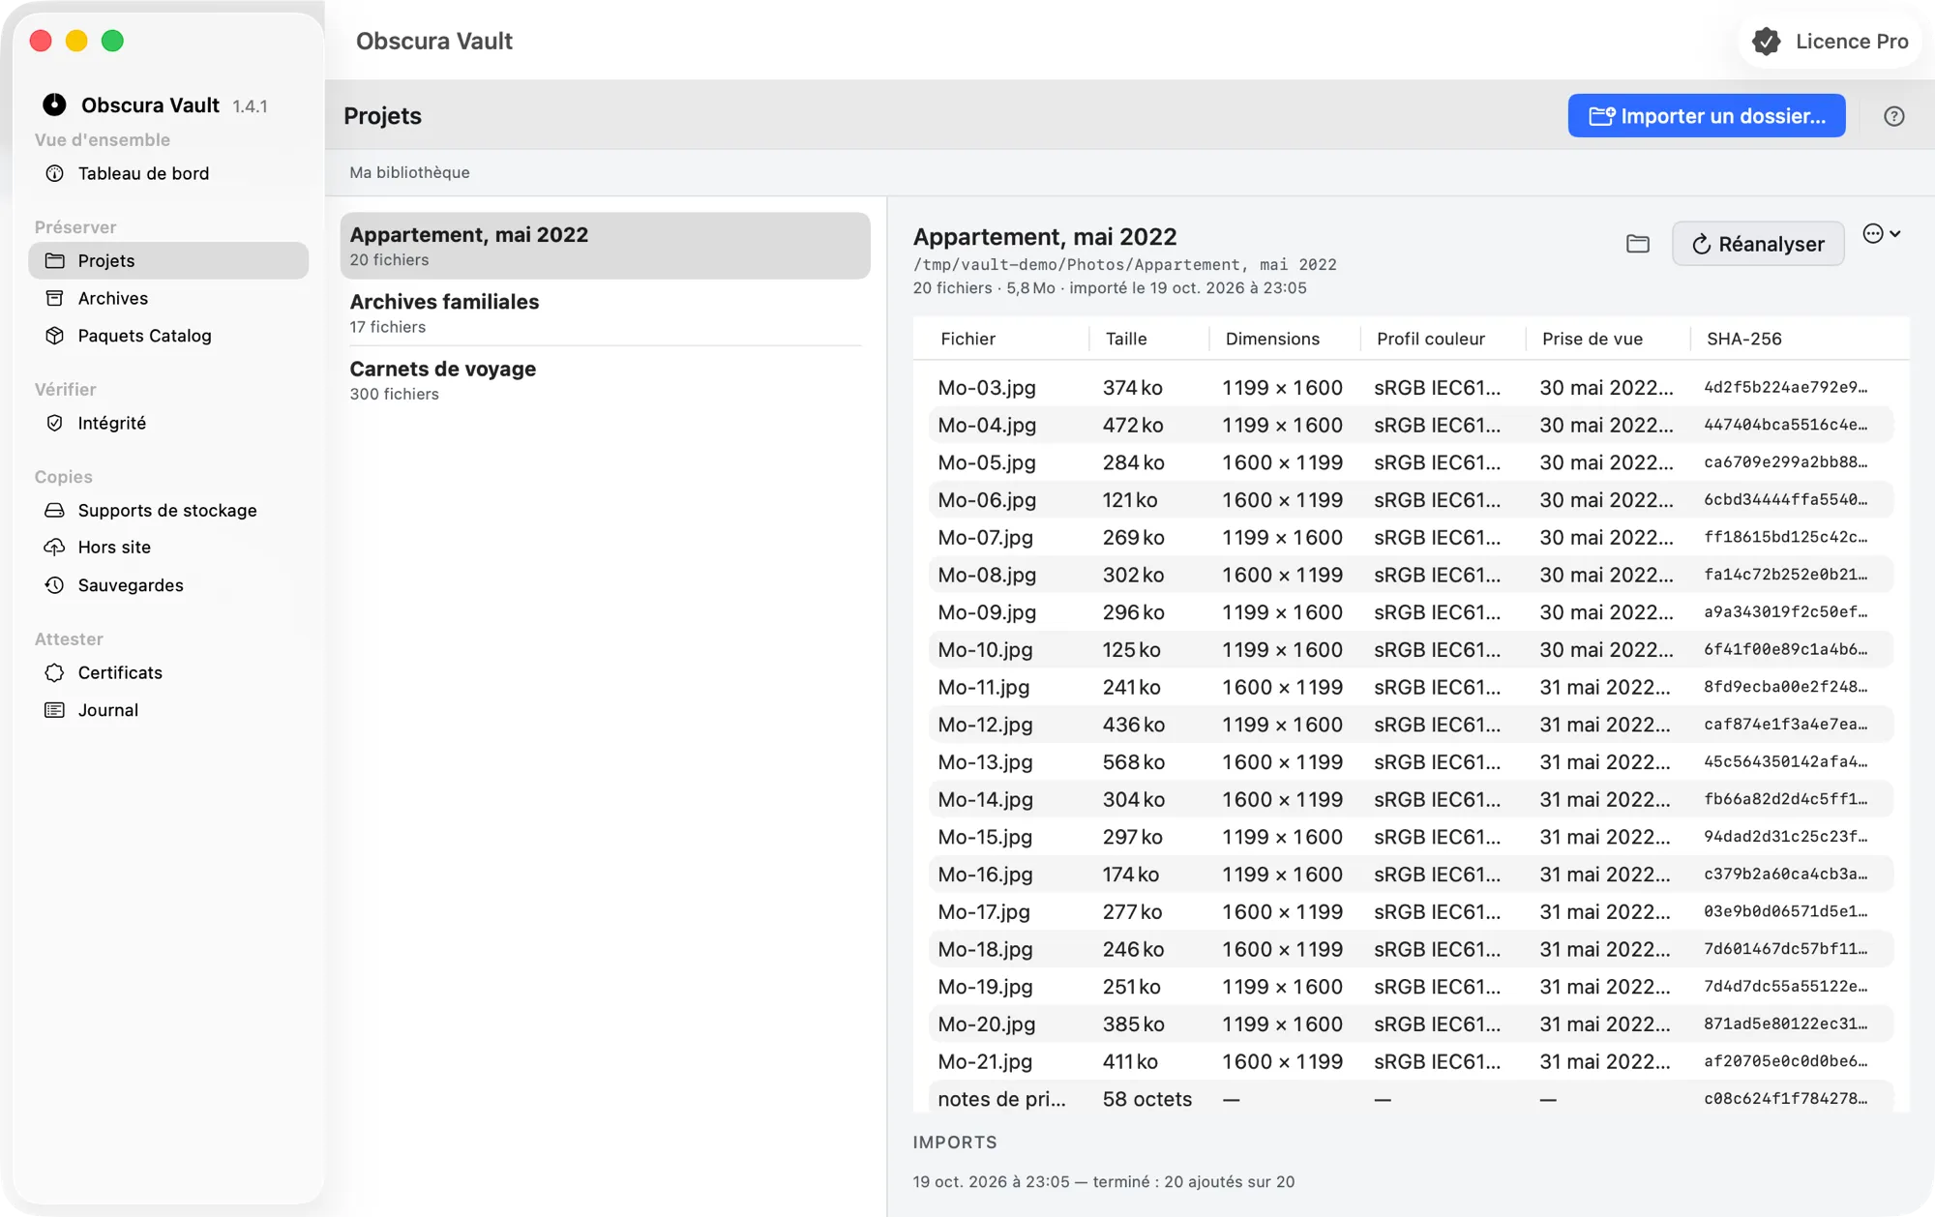Click the Sauvegardes clock icon

(x=55, y=585)
